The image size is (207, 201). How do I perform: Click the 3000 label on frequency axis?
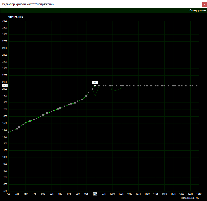point(5,21)
